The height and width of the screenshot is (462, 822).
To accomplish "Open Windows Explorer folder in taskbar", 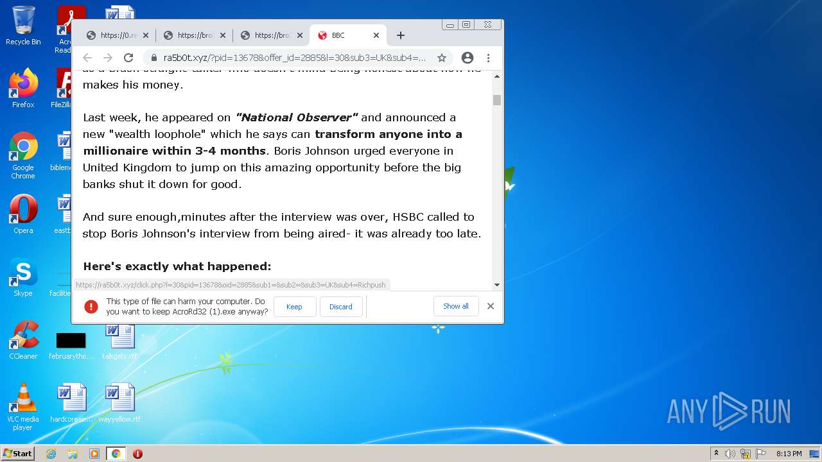I will (73, 454).
